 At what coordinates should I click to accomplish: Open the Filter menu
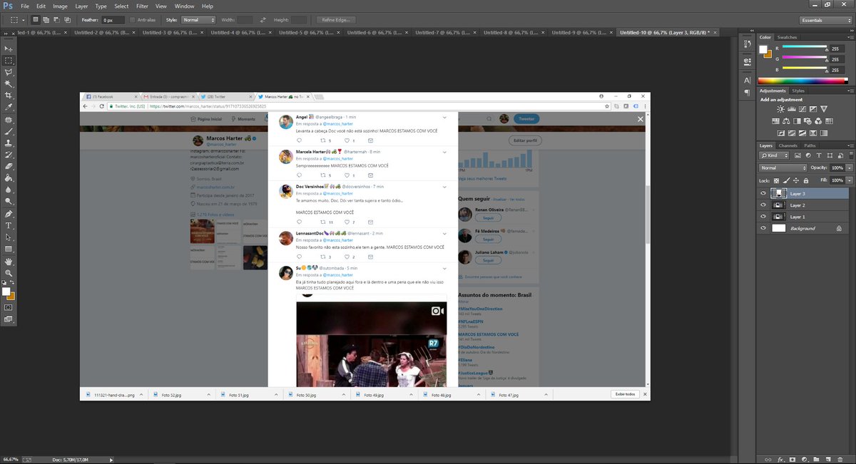tap(143, 6)
